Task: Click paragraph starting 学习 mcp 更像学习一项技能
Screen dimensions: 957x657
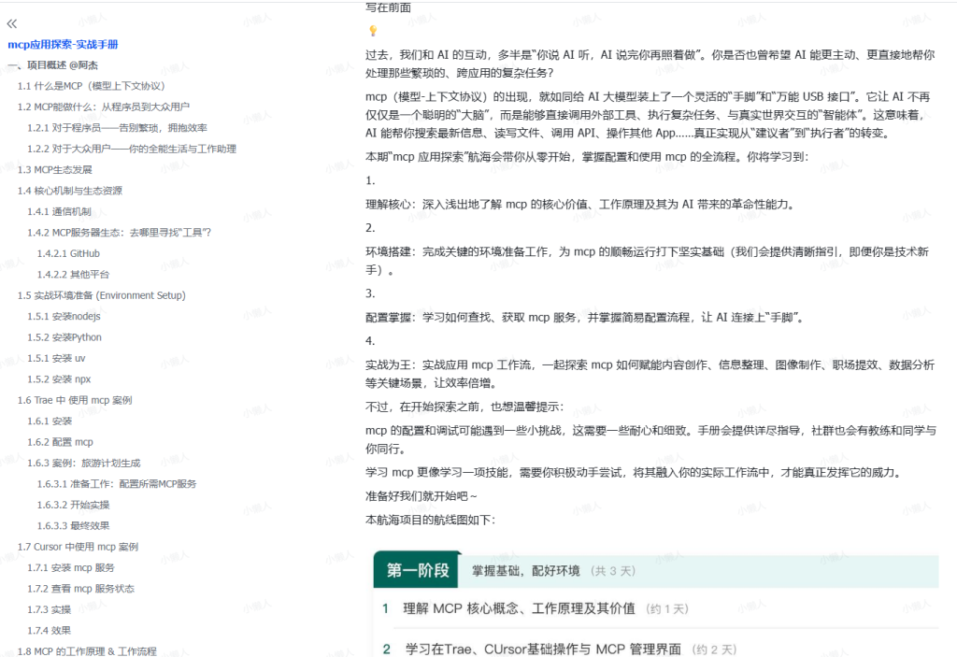Action: coord(633,472)
